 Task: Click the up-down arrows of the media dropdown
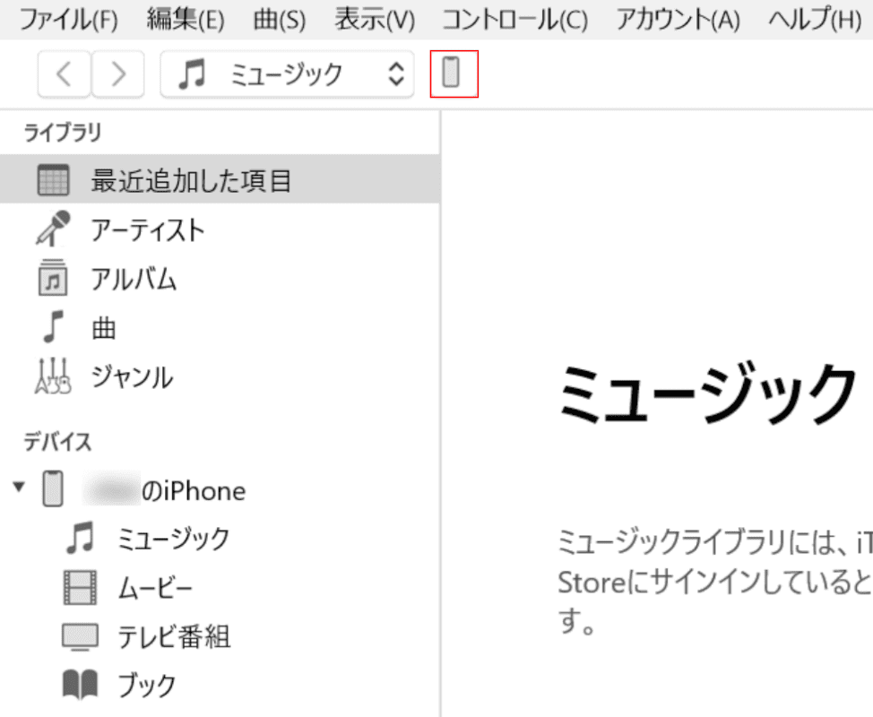click(x=396, y=74)
